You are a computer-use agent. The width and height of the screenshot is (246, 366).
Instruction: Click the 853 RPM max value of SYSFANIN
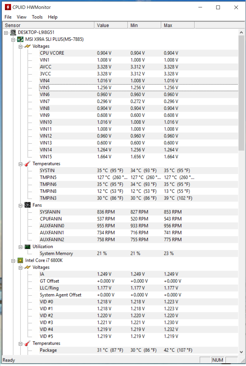tap(173, 212)
